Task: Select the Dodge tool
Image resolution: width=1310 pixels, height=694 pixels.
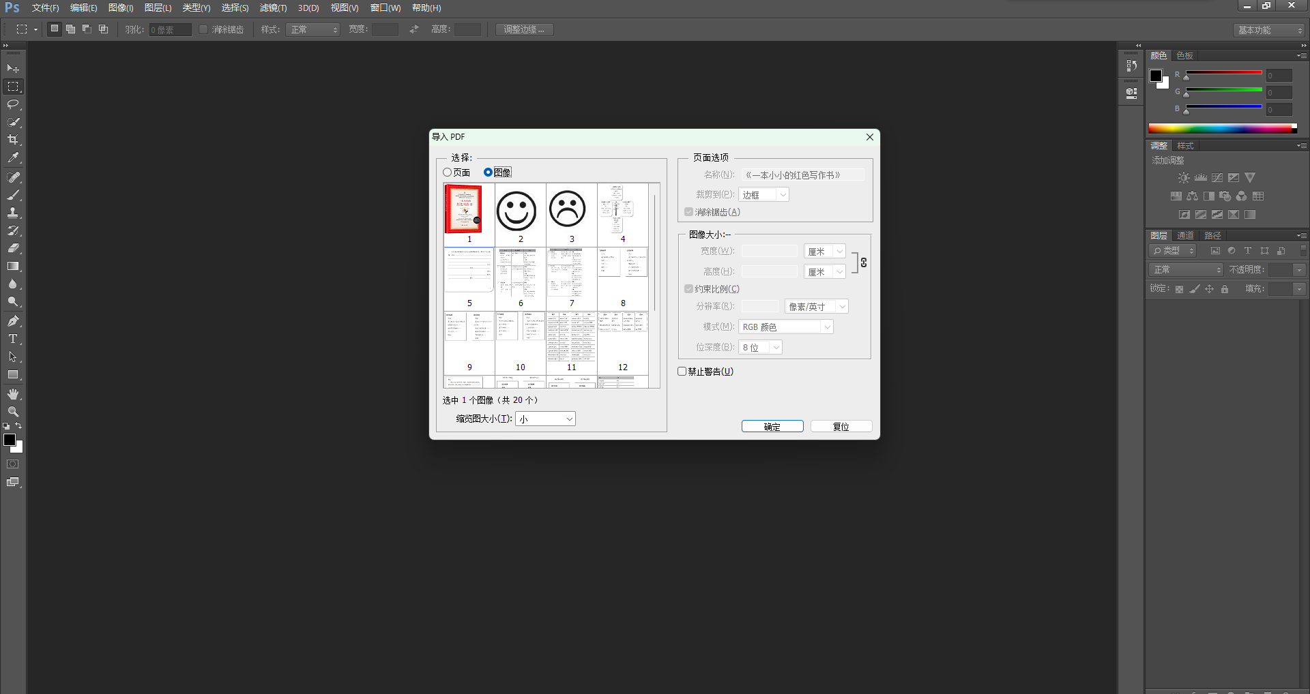Action: coord(13,302)
